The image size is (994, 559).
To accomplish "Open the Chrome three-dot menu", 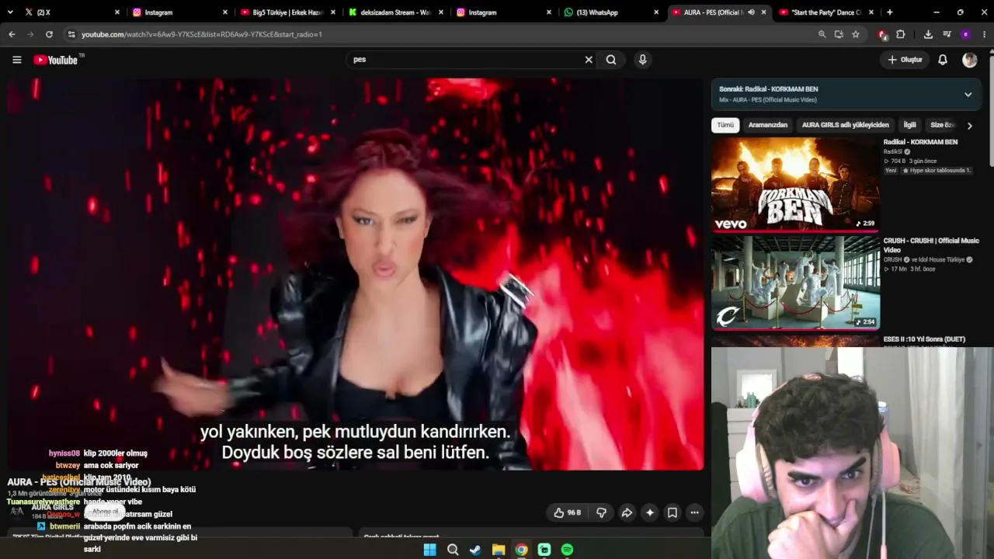I will pyautogui.click(x=984, y=34).
